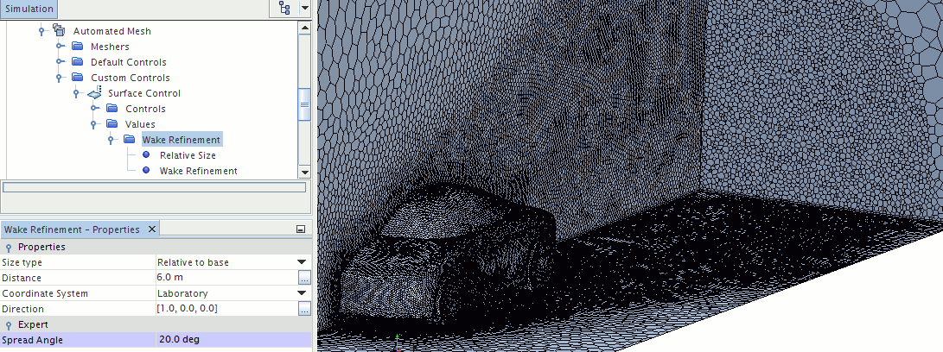Open the Direction vector editor button
This screenshot has width=943, height=352.
304,309
